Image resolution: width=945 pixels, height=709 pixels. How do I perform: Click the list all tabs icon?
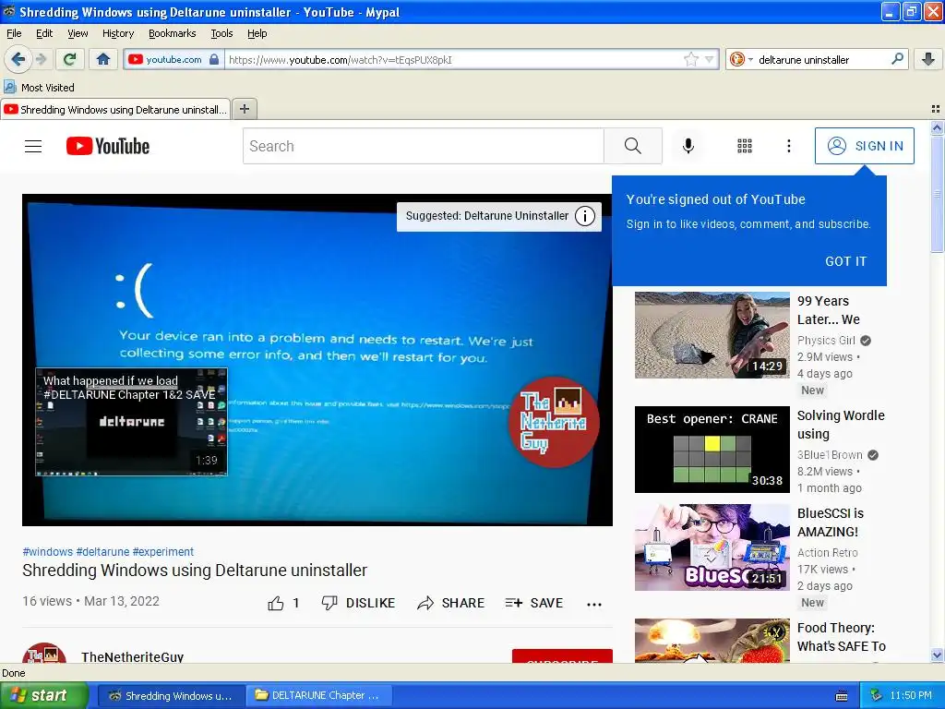[x=936, y=109]
